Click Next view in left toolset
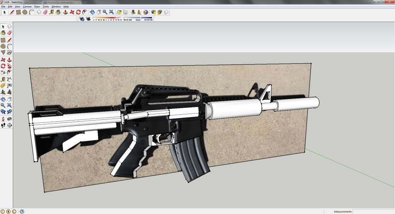 9,112
